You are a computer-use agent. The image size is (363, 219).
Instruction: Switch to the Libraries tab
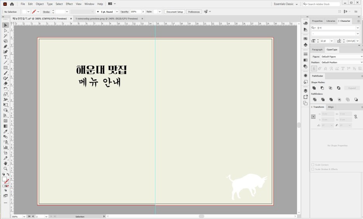pyautogui.click(x=330, y=21)
